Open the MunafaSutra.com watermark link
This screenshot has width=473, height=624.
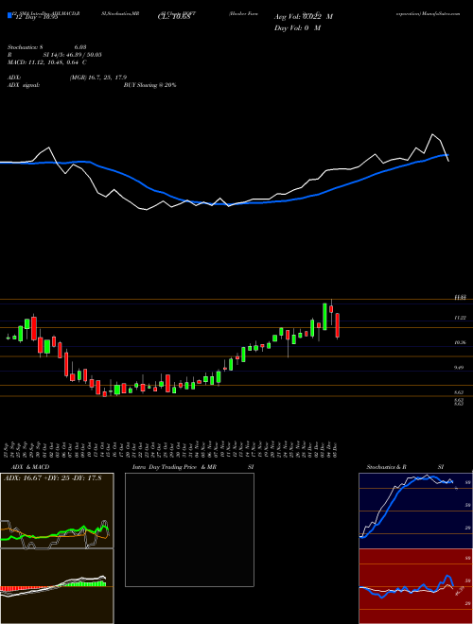(x=440, y=13)
